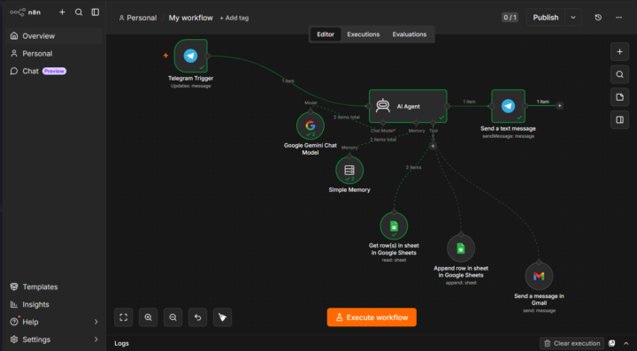Expand the Help submenu
Image resolution: width=637 pixels, height=351 pixels.
pyautogui.click(x=96, y=322)
